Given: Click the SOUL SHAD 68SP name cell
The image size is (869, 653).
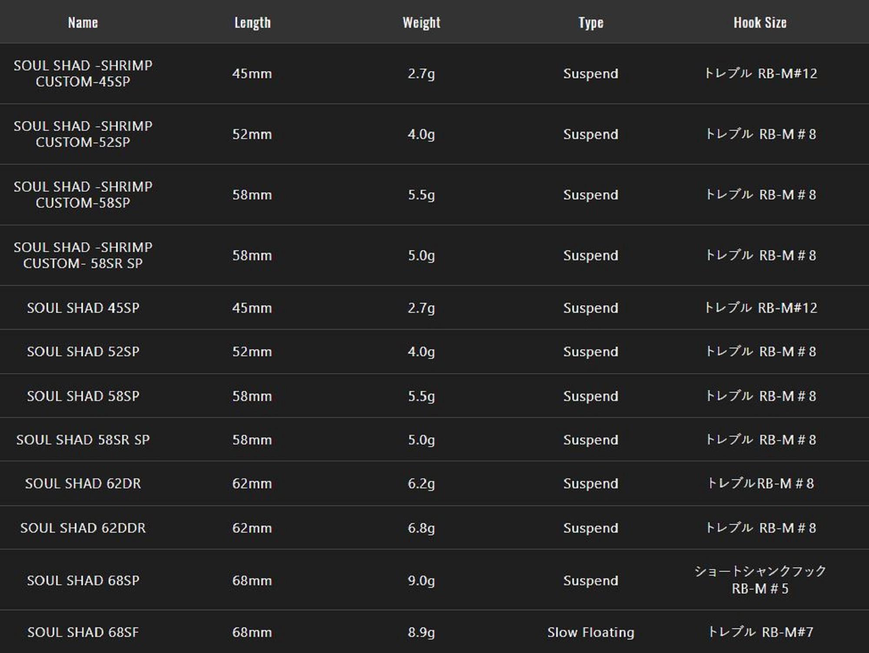Looking at the screenshot, I should tap(83, 580).
